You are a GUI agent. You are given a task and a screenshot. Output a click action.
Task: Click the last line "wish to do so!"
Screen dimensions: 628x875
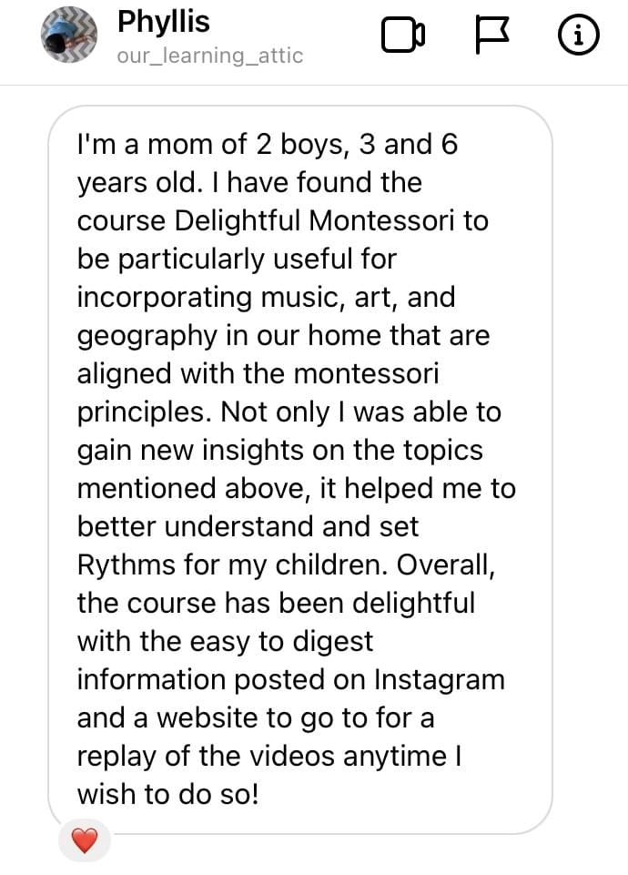[168, 794]
